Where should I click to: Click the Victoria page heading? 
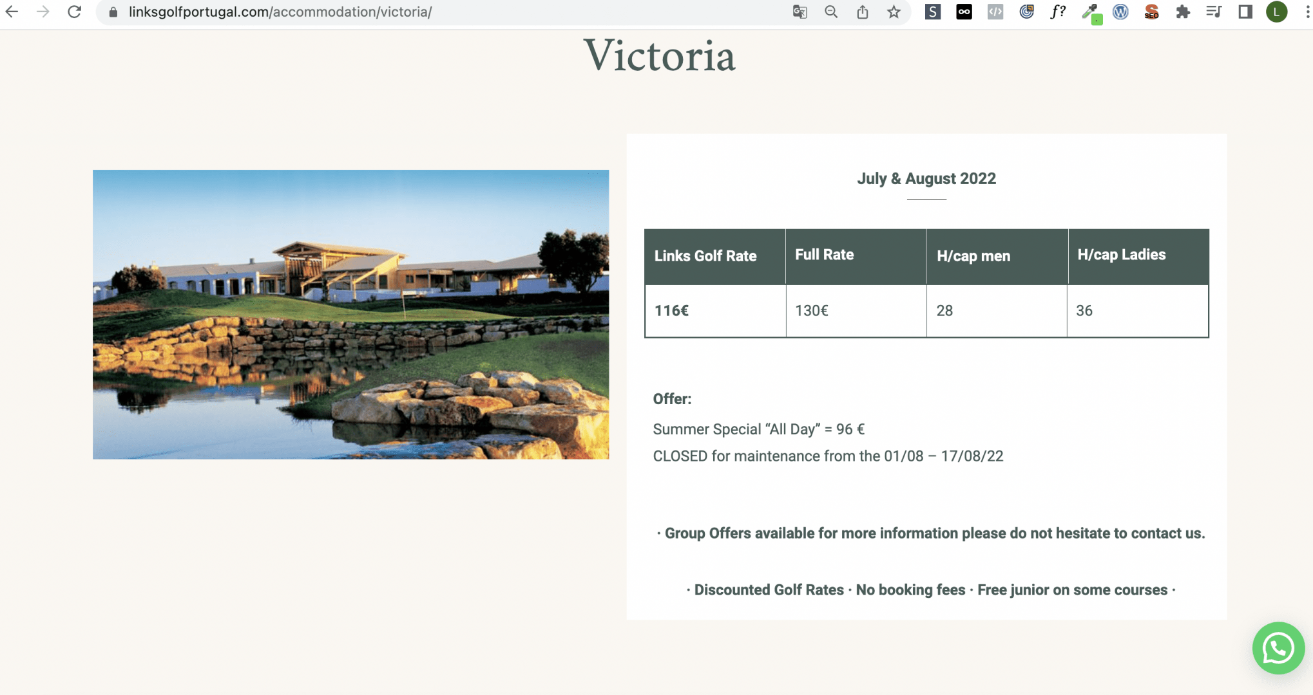pos(659,55)
